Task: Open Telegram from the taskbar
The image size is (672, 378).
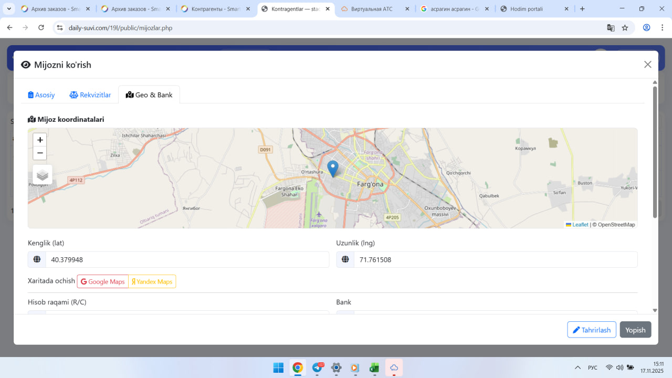Action: click(x=317, y=367)
